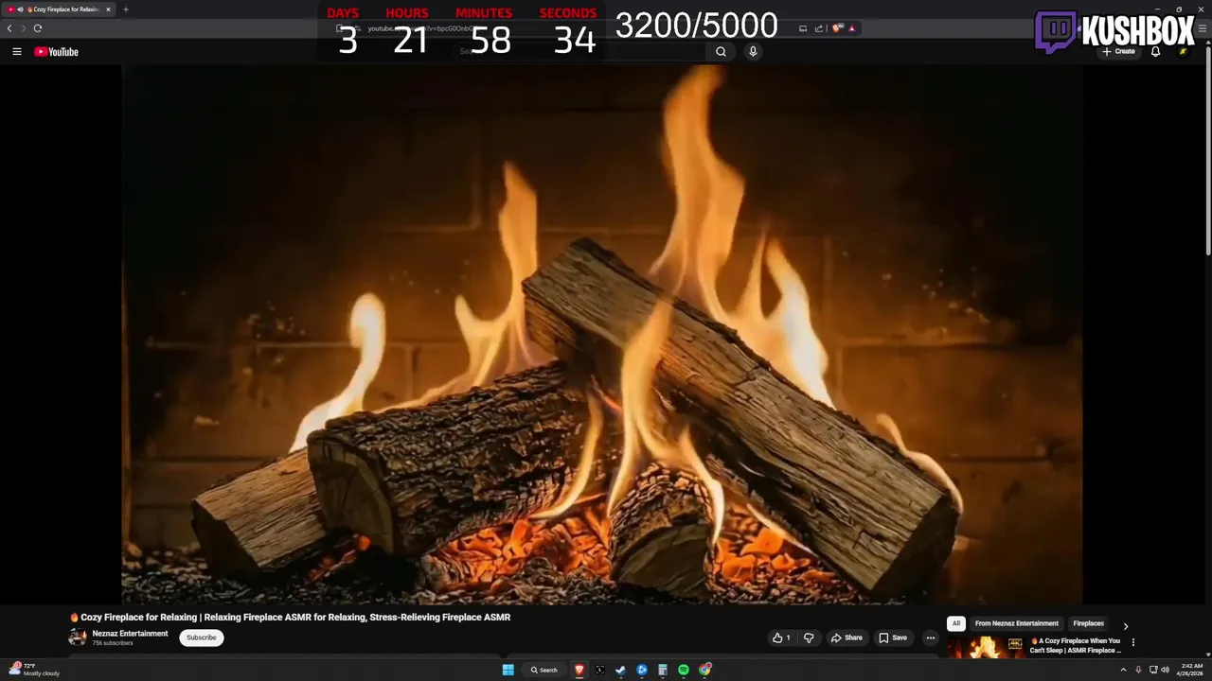Open the suggested cozy fireplace 4K thumbnail

tap(986, 647)
